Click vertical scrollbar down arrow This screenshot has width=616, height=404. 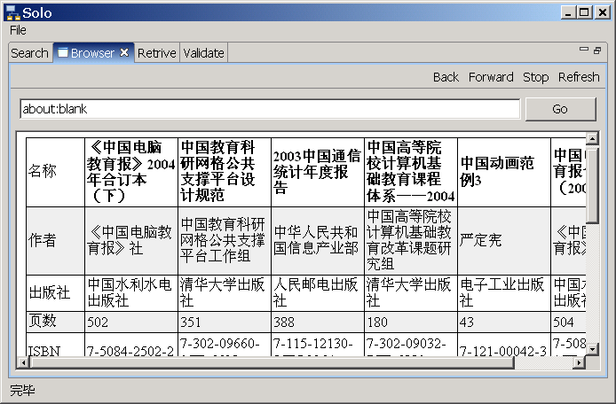592,349
